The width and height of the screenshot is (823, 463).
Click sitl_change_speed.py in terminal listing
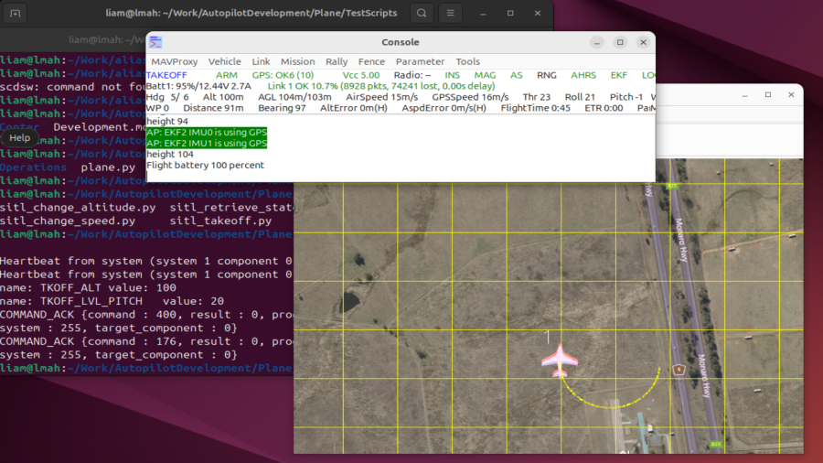(x=68, y=221)
